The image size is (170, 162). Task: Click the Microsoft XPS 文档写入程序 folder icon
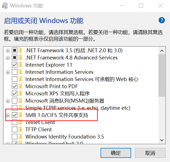[x=20, y=93]
